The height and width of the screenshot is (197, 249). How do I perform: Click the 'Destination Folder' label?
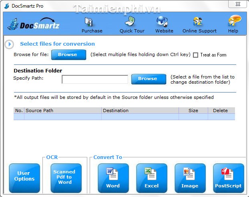click(x=38, y=70)
